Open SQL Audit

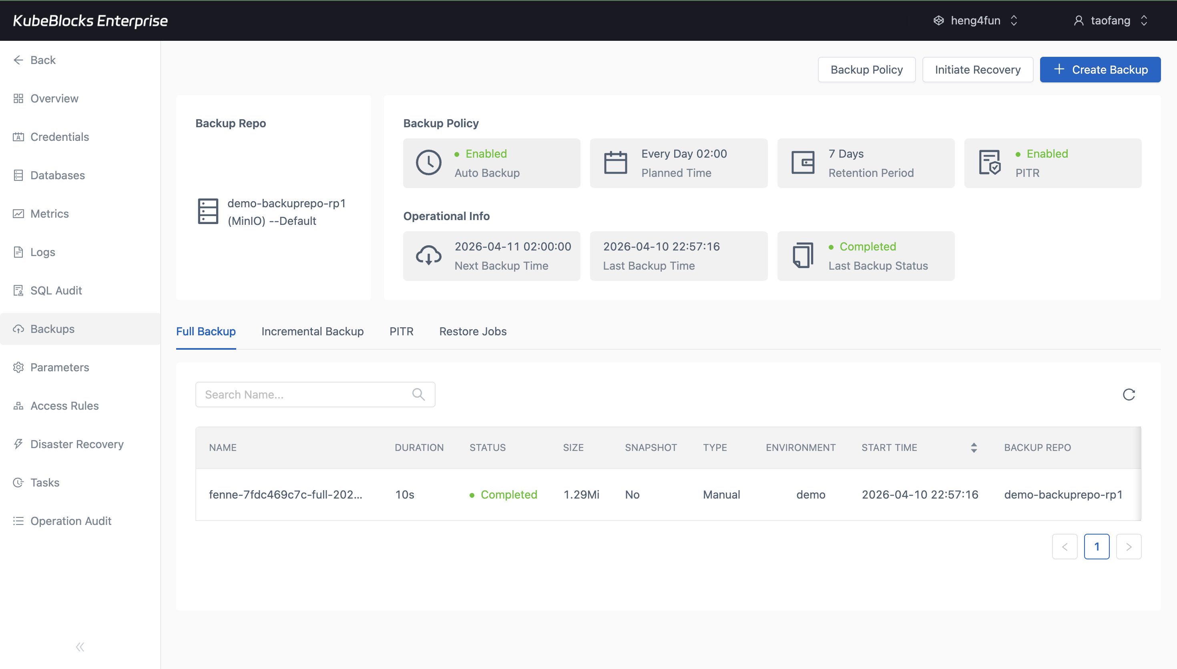pos(55,290)
